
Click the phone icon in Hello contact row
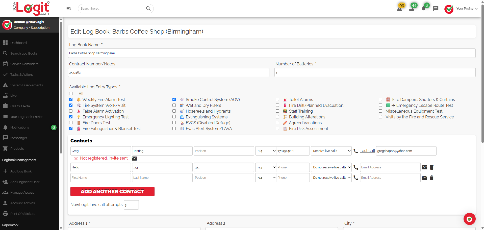point(356,167)
